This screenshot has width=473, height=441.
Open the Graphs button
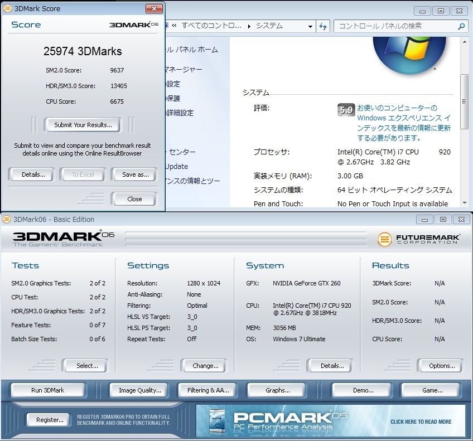tap(277, 390)
